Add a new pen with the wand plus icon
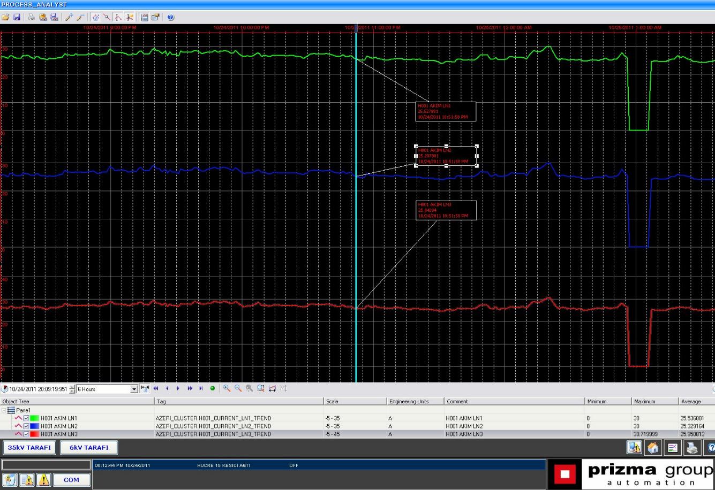Viewport: 715px width, 490px height. click(x=69, y=17)
